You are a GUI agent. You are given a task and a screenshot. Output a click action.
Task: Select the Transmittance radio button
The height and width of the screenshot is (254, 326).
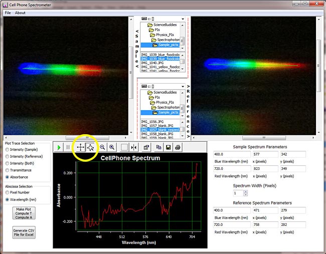pyautogui.click(x=7, y=170)
